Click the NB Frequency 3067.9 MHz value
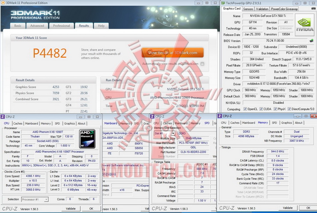This screenshot has width=317, height=213. pyautogui.click(x=296, y=141)
